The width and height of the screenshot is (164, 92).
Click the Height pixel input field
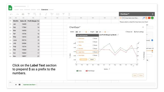[97, 32]
